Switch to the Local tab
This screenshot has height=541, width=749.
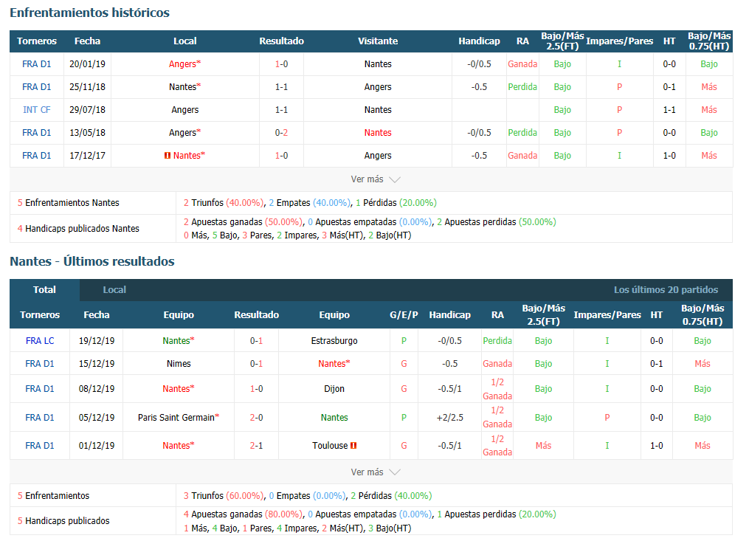coord(114,290)
